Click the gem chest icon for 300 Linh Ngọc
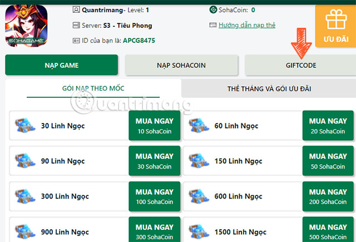This screenshot has width=356, height=242. coord(25,196)
